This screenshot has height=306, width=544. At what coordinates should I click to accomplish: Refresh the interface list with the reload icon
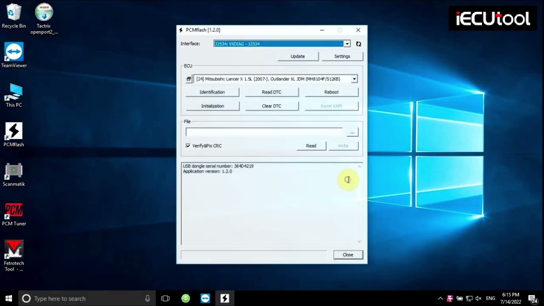pyautogui.click(x=358, y=44)
